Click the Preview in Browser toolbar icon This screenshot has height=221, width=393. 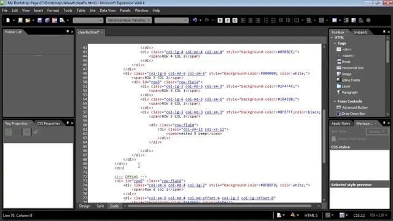pos(62,20)
